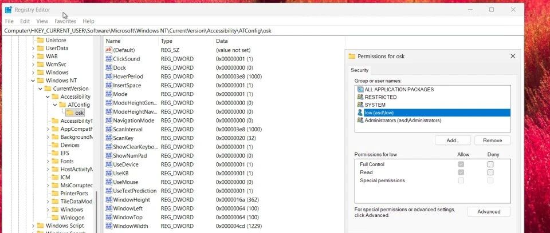Click the InsertSpace value icon
The image size is (550, 233).
click(109, 85)
